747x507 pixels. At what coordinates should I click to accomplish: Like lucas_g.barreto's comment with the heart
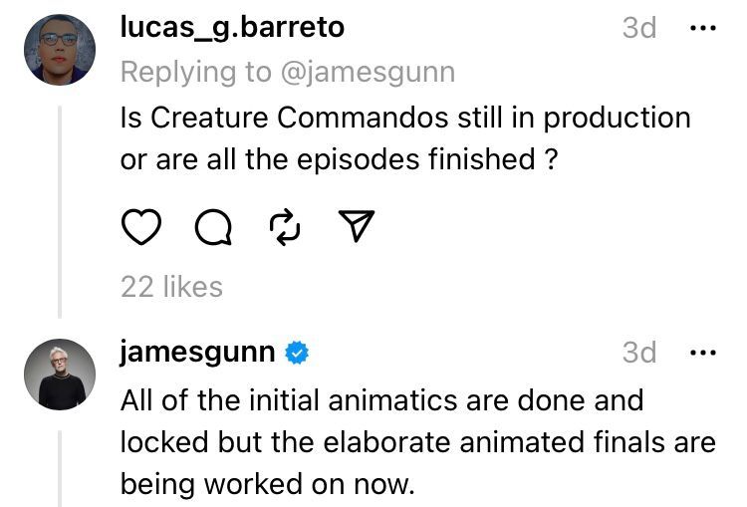click(x=141, y=229)
